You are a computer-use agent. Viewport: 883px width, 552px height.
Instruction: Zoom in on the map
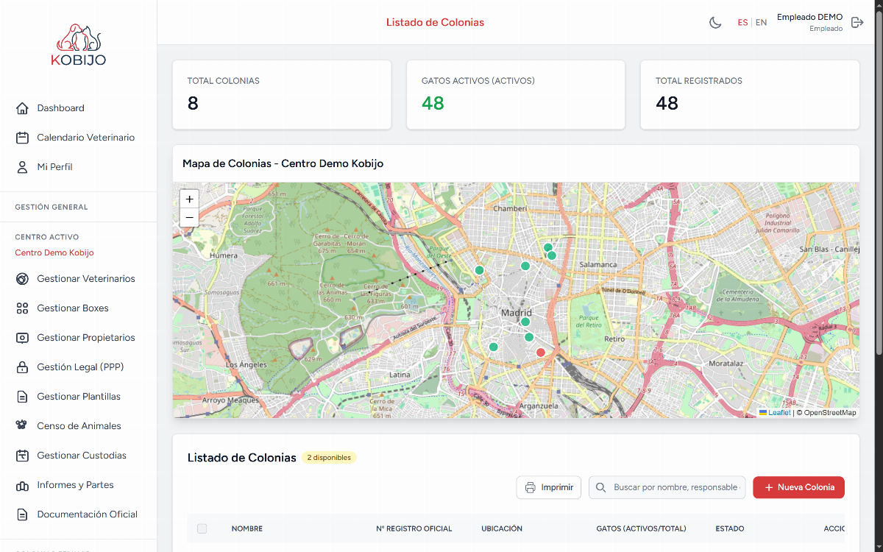pos(189,199)
